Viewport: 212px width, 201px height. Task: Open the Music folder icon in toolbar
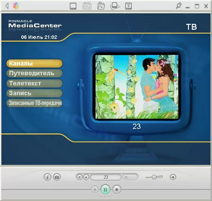101,6
